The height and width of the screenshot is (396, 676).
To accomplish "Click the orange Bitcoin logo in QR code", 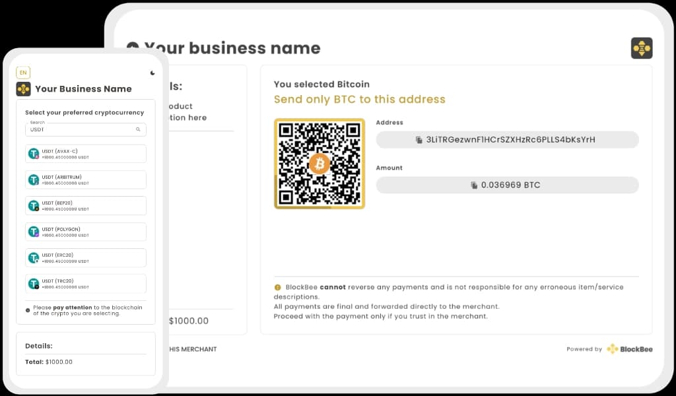I will click(x=320, y=164).
